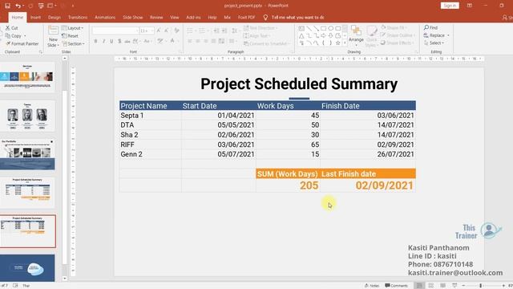Open the font name combo box

point(115,31)
